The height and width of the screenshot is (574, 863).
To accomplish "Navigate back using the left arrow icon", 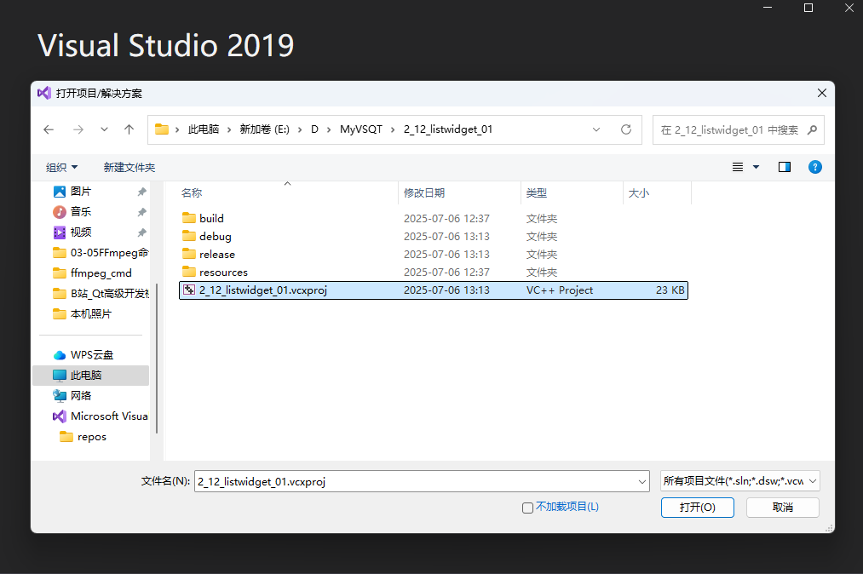I will [49, 129].
